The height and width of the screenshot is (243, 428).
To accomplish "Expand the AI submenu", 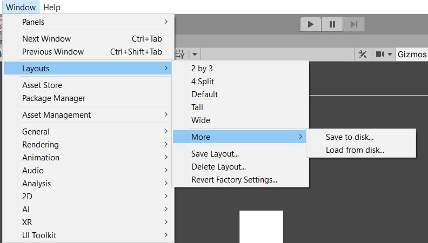I will coord(89,209).
